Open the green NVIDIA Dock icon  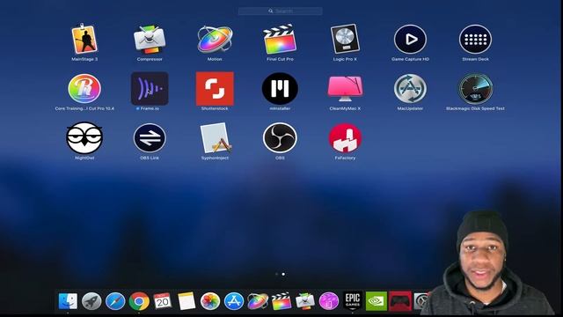[x=376, y=301]
